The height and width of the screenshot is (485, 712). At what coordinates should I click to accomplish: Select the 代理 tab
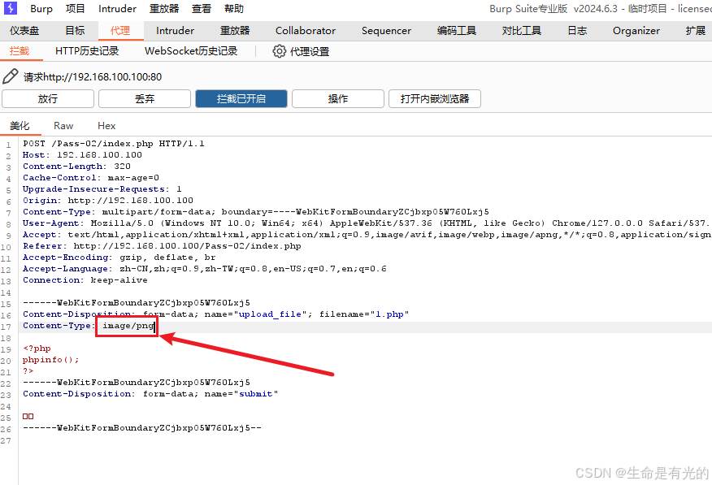119,30
